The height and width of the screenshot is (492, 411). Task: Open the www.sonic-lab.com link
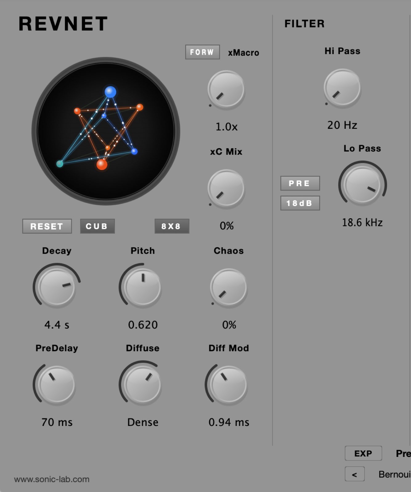[x=52, y=479]
